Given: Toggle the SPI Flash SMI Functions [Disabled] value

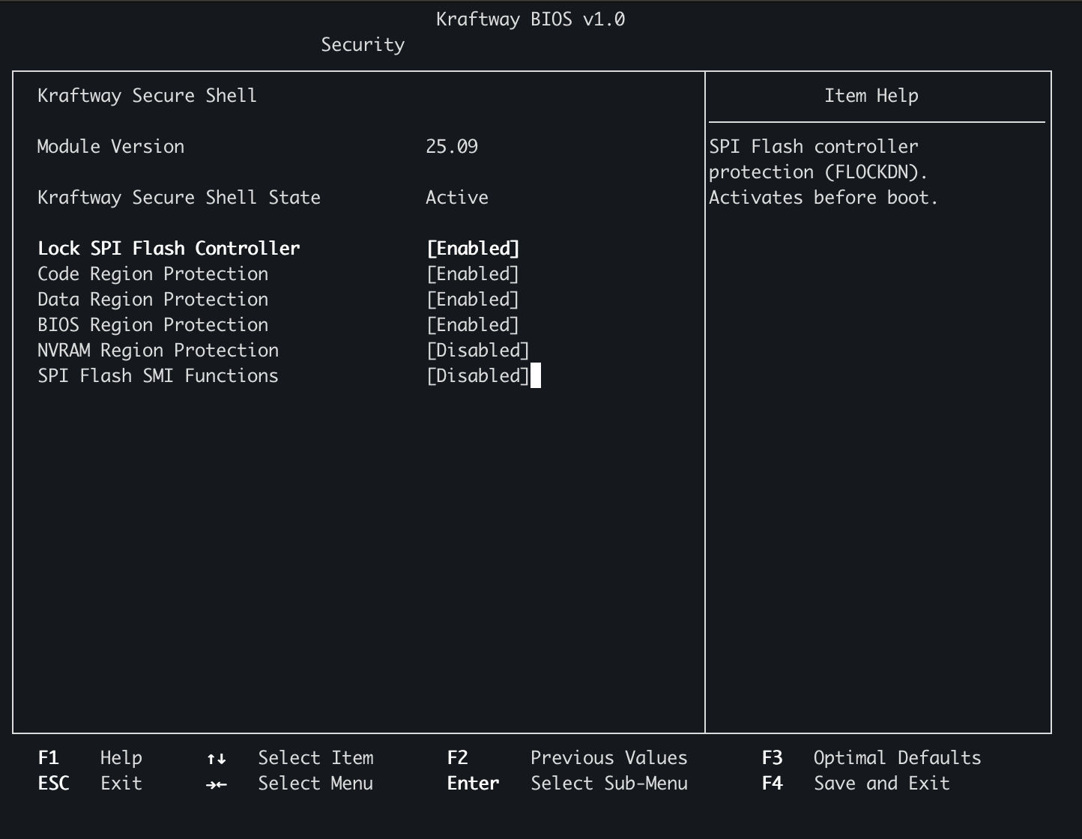Looking at the screenshot, I should click(478, 376).
